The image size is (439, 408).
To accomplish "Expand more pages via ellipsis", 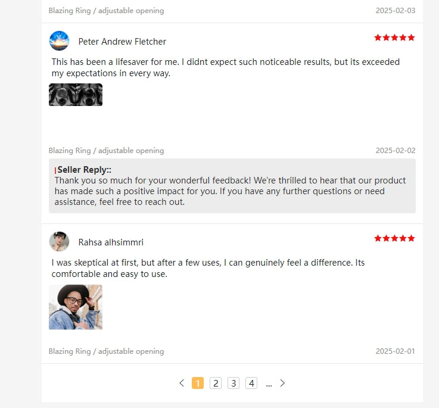I will click(x=269, y=384).
